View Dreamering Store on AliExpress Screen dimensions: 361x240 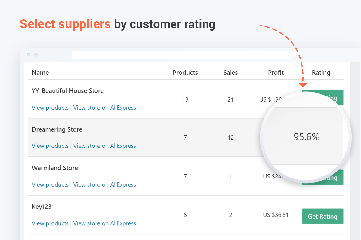105,146
